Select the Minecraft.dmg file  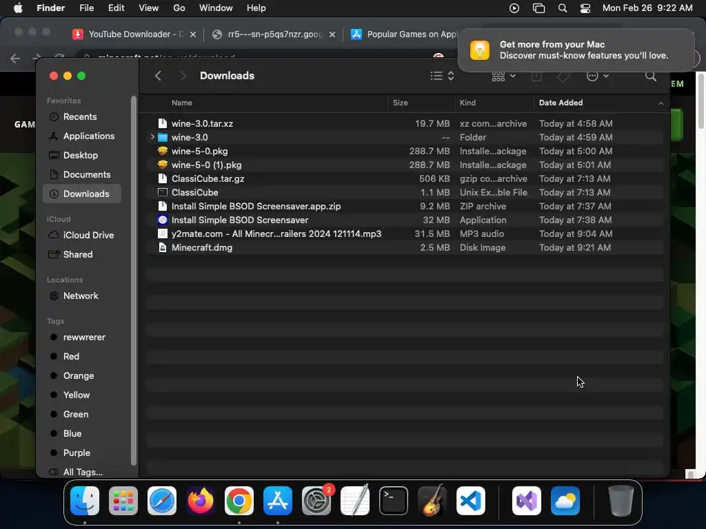pyautogui.click(x=405, y=247)
